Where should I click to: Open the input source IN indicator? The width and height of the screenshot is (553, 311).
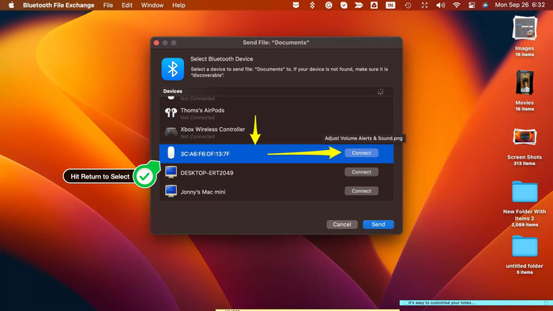point(390,6)
